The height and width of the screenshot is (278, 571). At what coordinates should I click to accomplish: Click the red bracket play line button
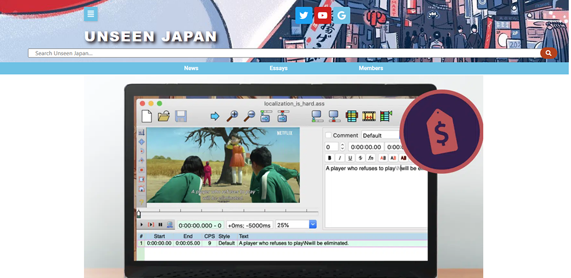pos(151,224)
